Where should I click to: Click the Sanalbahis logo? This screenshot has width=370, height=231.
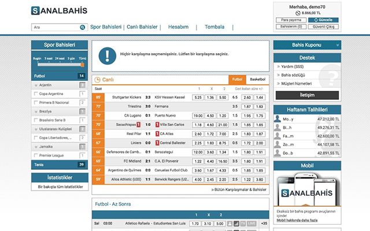coord(59,10)
